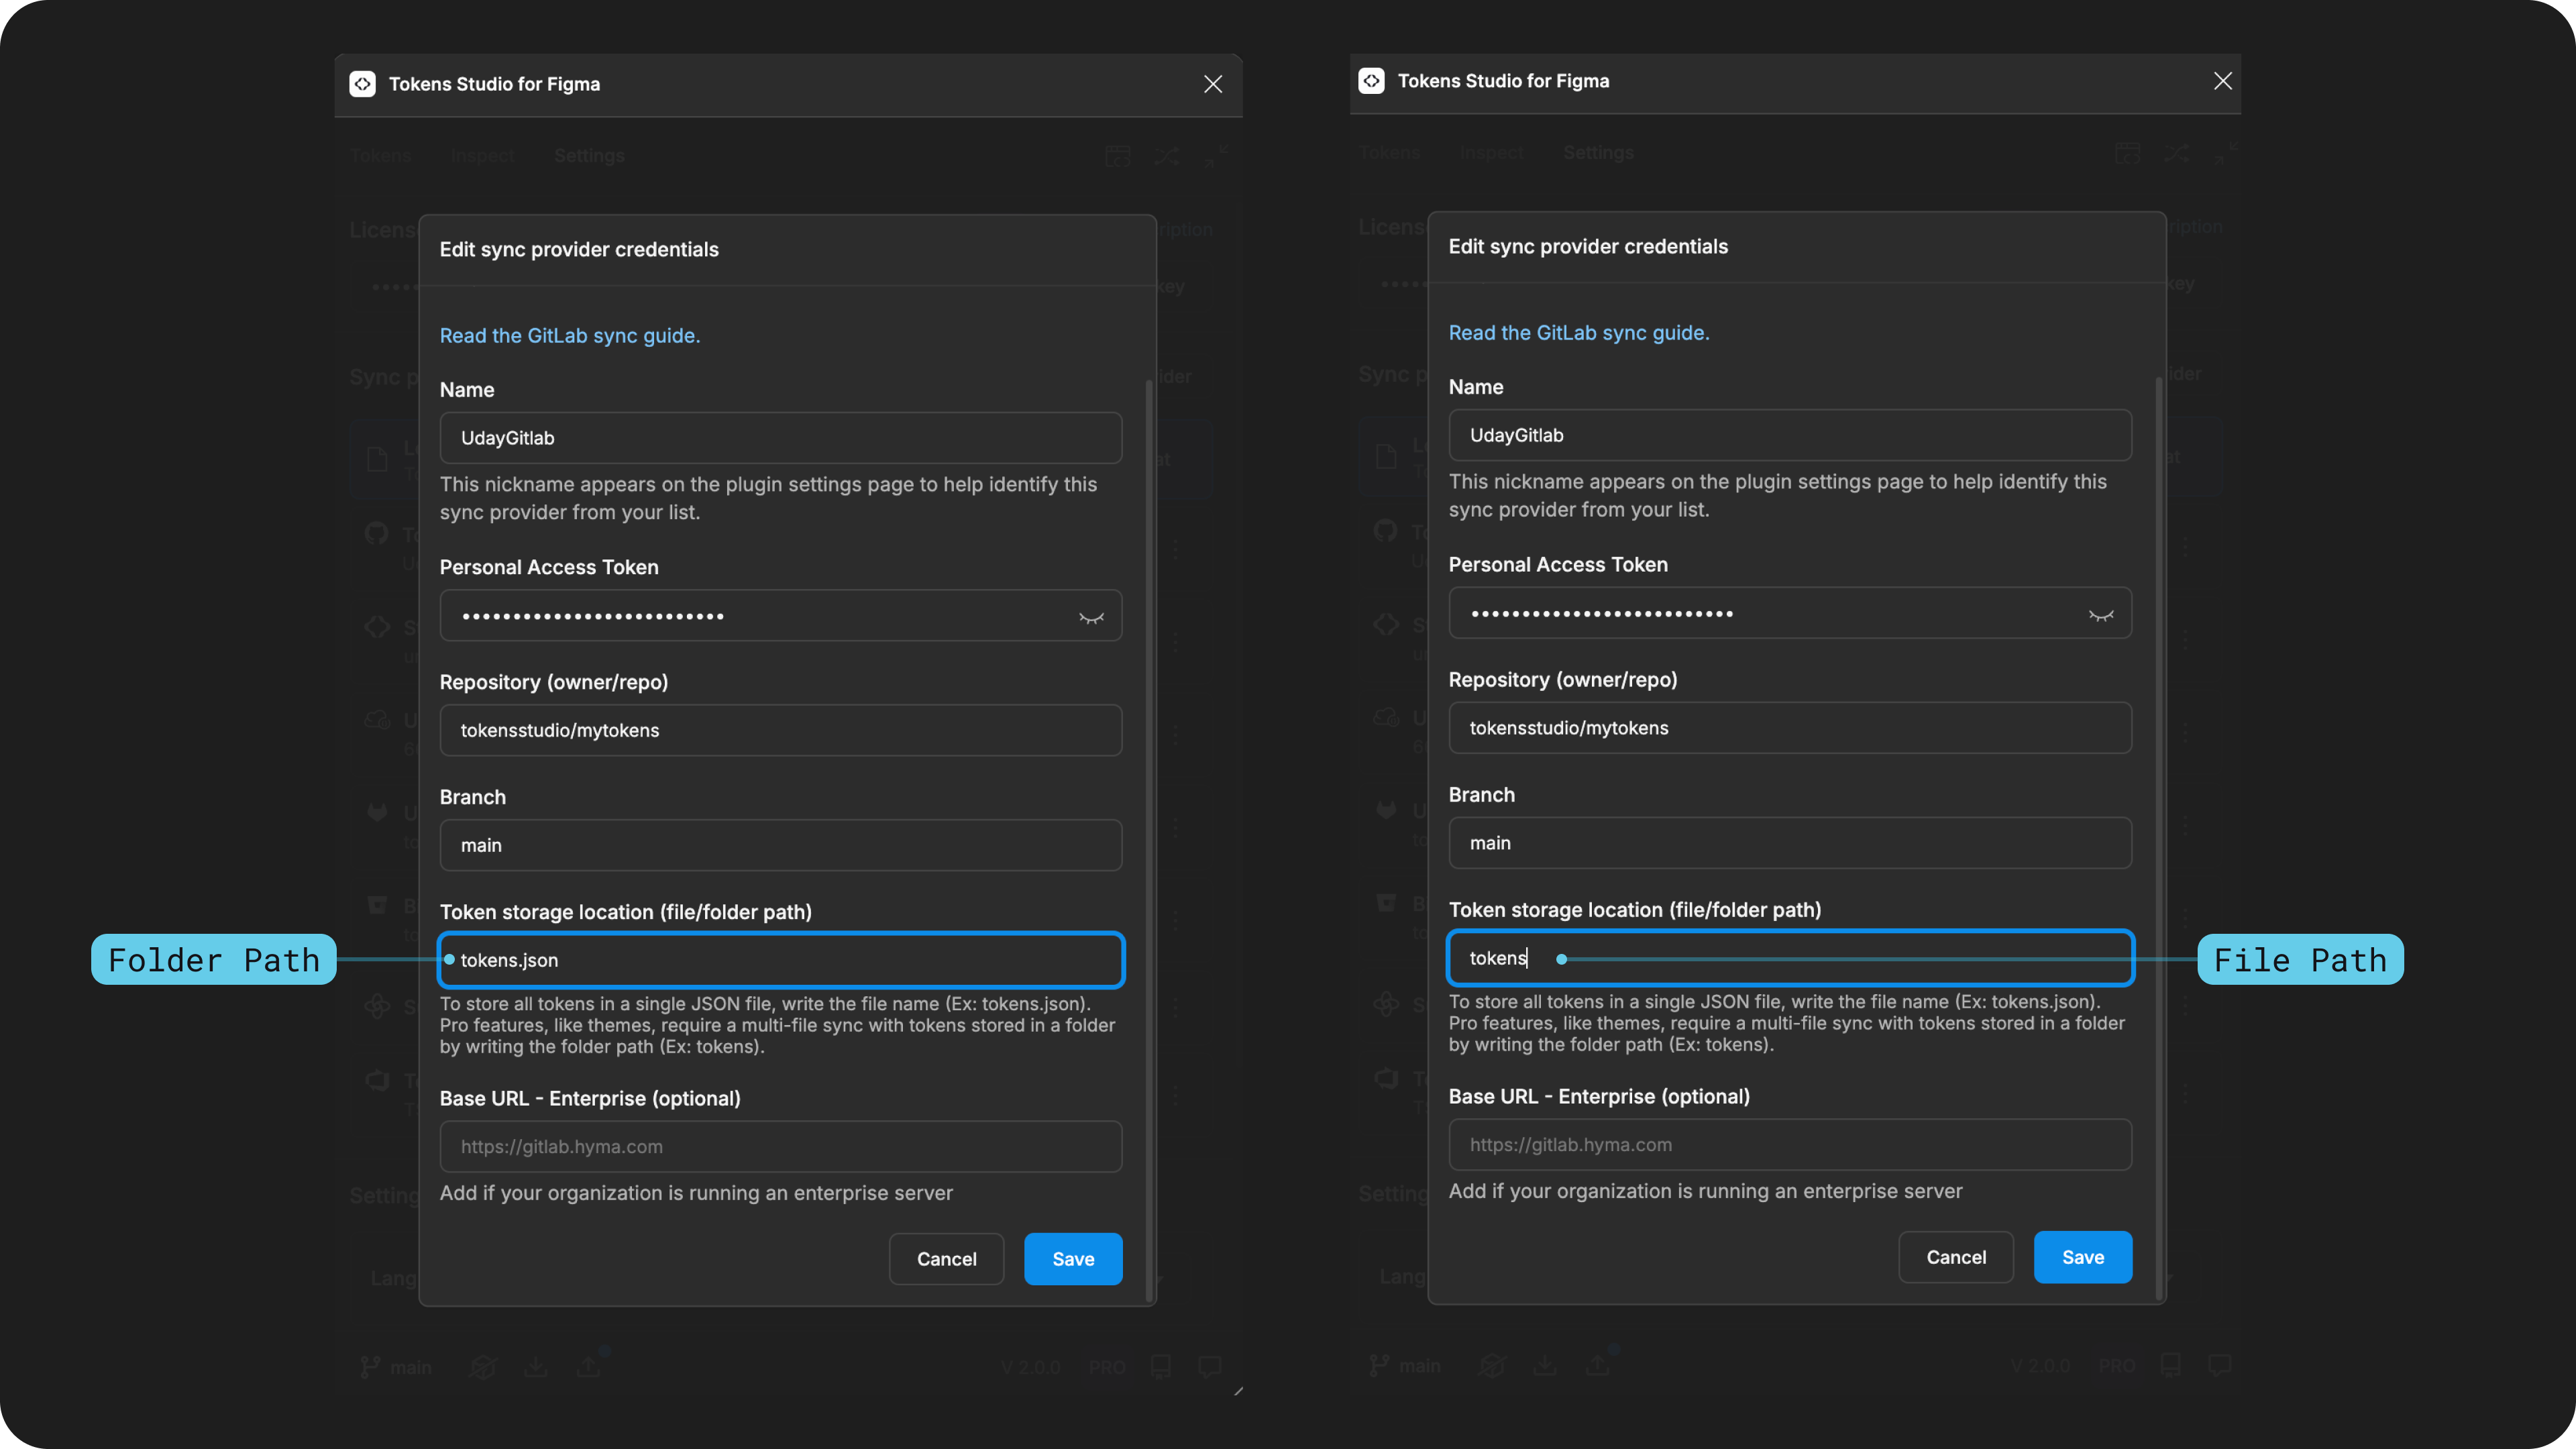The height and width of the screenshot is (1449, 2576).
Task: Click the crossed-out cube icon in left window footer
Action: click(x=483, y=1367)
